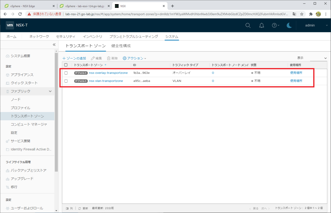
Task: Switch to 健全性構成 tab
Action: tap(121, 46)
